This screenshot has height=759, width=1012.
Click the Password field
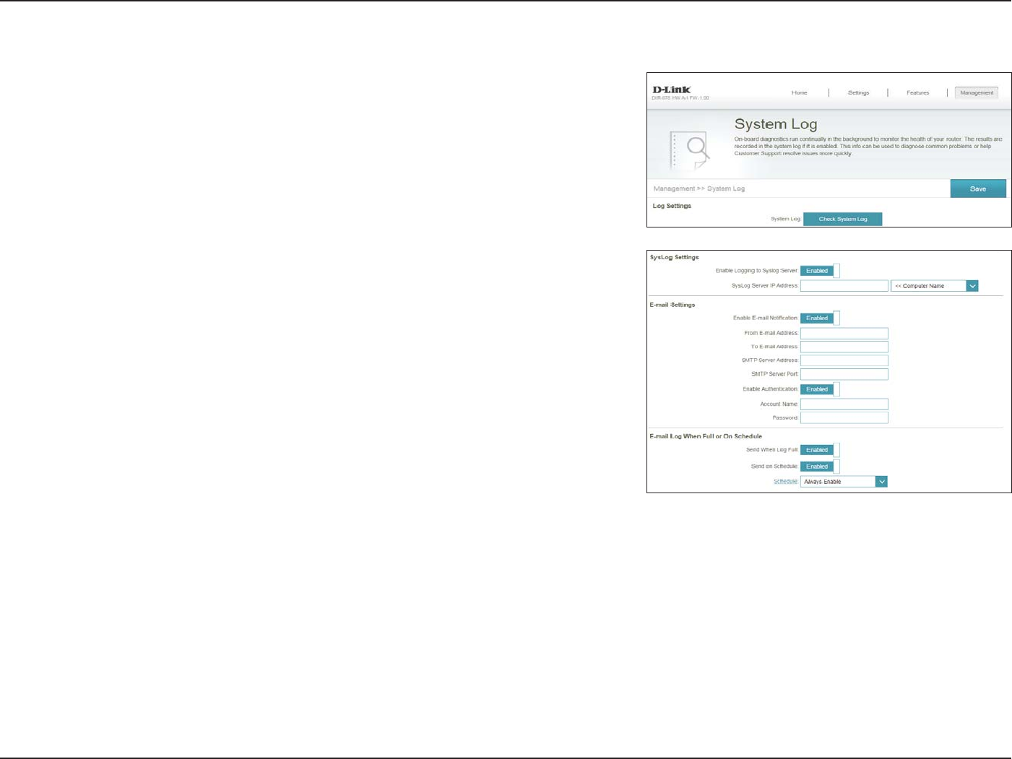(x=844, y=418)
